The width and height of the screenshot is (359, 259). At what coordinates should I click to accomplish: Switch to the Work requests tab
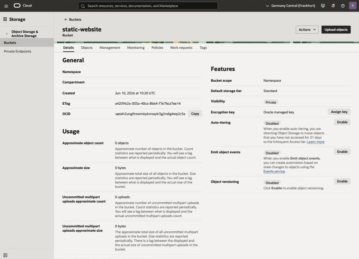tap(181, 48)
